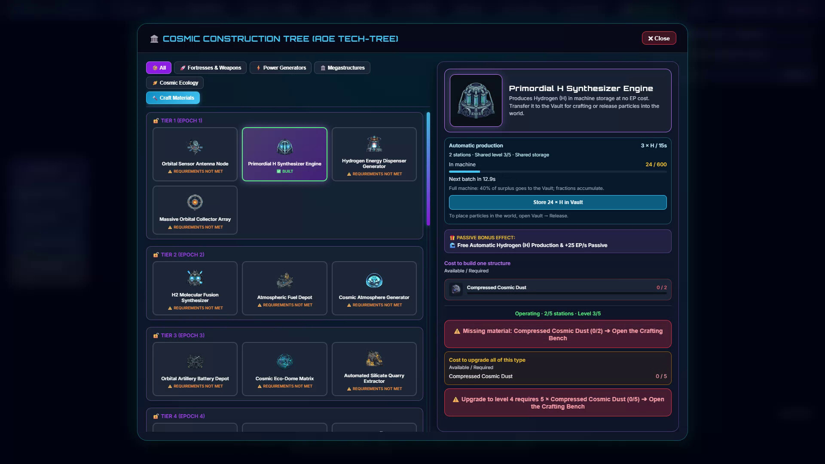825x464 pixels.
Task: Click the BUILT status under Primordial H Synthesizer
Action: click(x=284, y=171)
